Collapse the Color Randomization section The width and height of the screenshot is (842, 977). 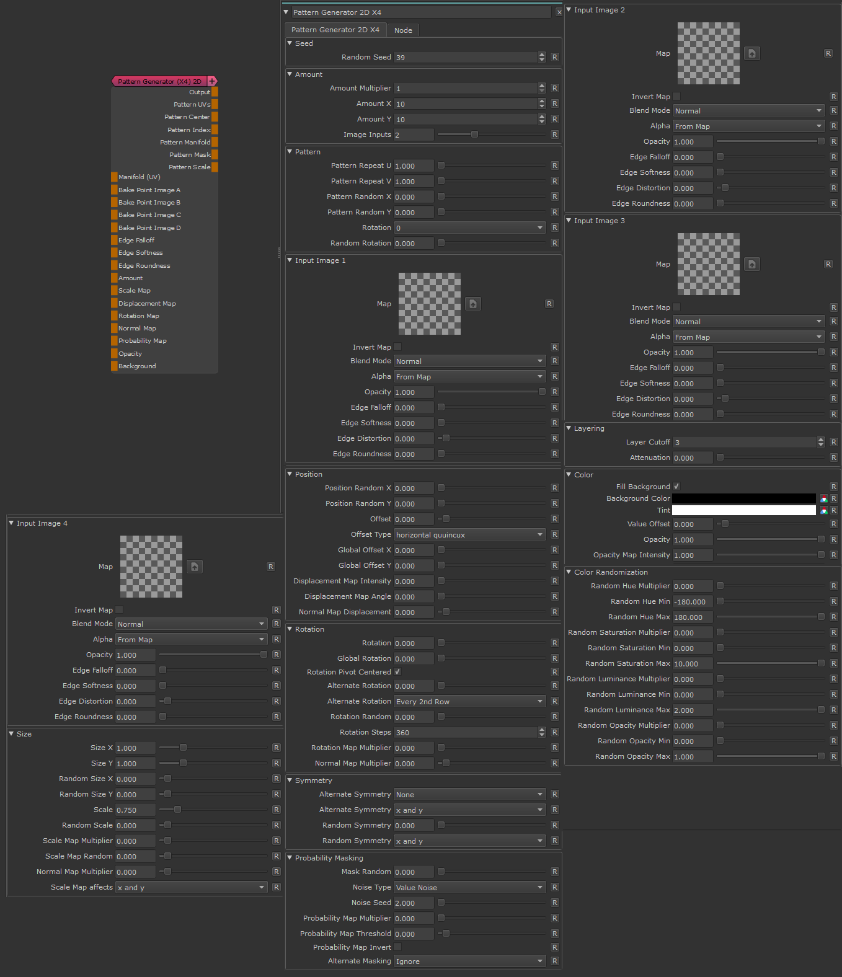(x=569, y=572)
